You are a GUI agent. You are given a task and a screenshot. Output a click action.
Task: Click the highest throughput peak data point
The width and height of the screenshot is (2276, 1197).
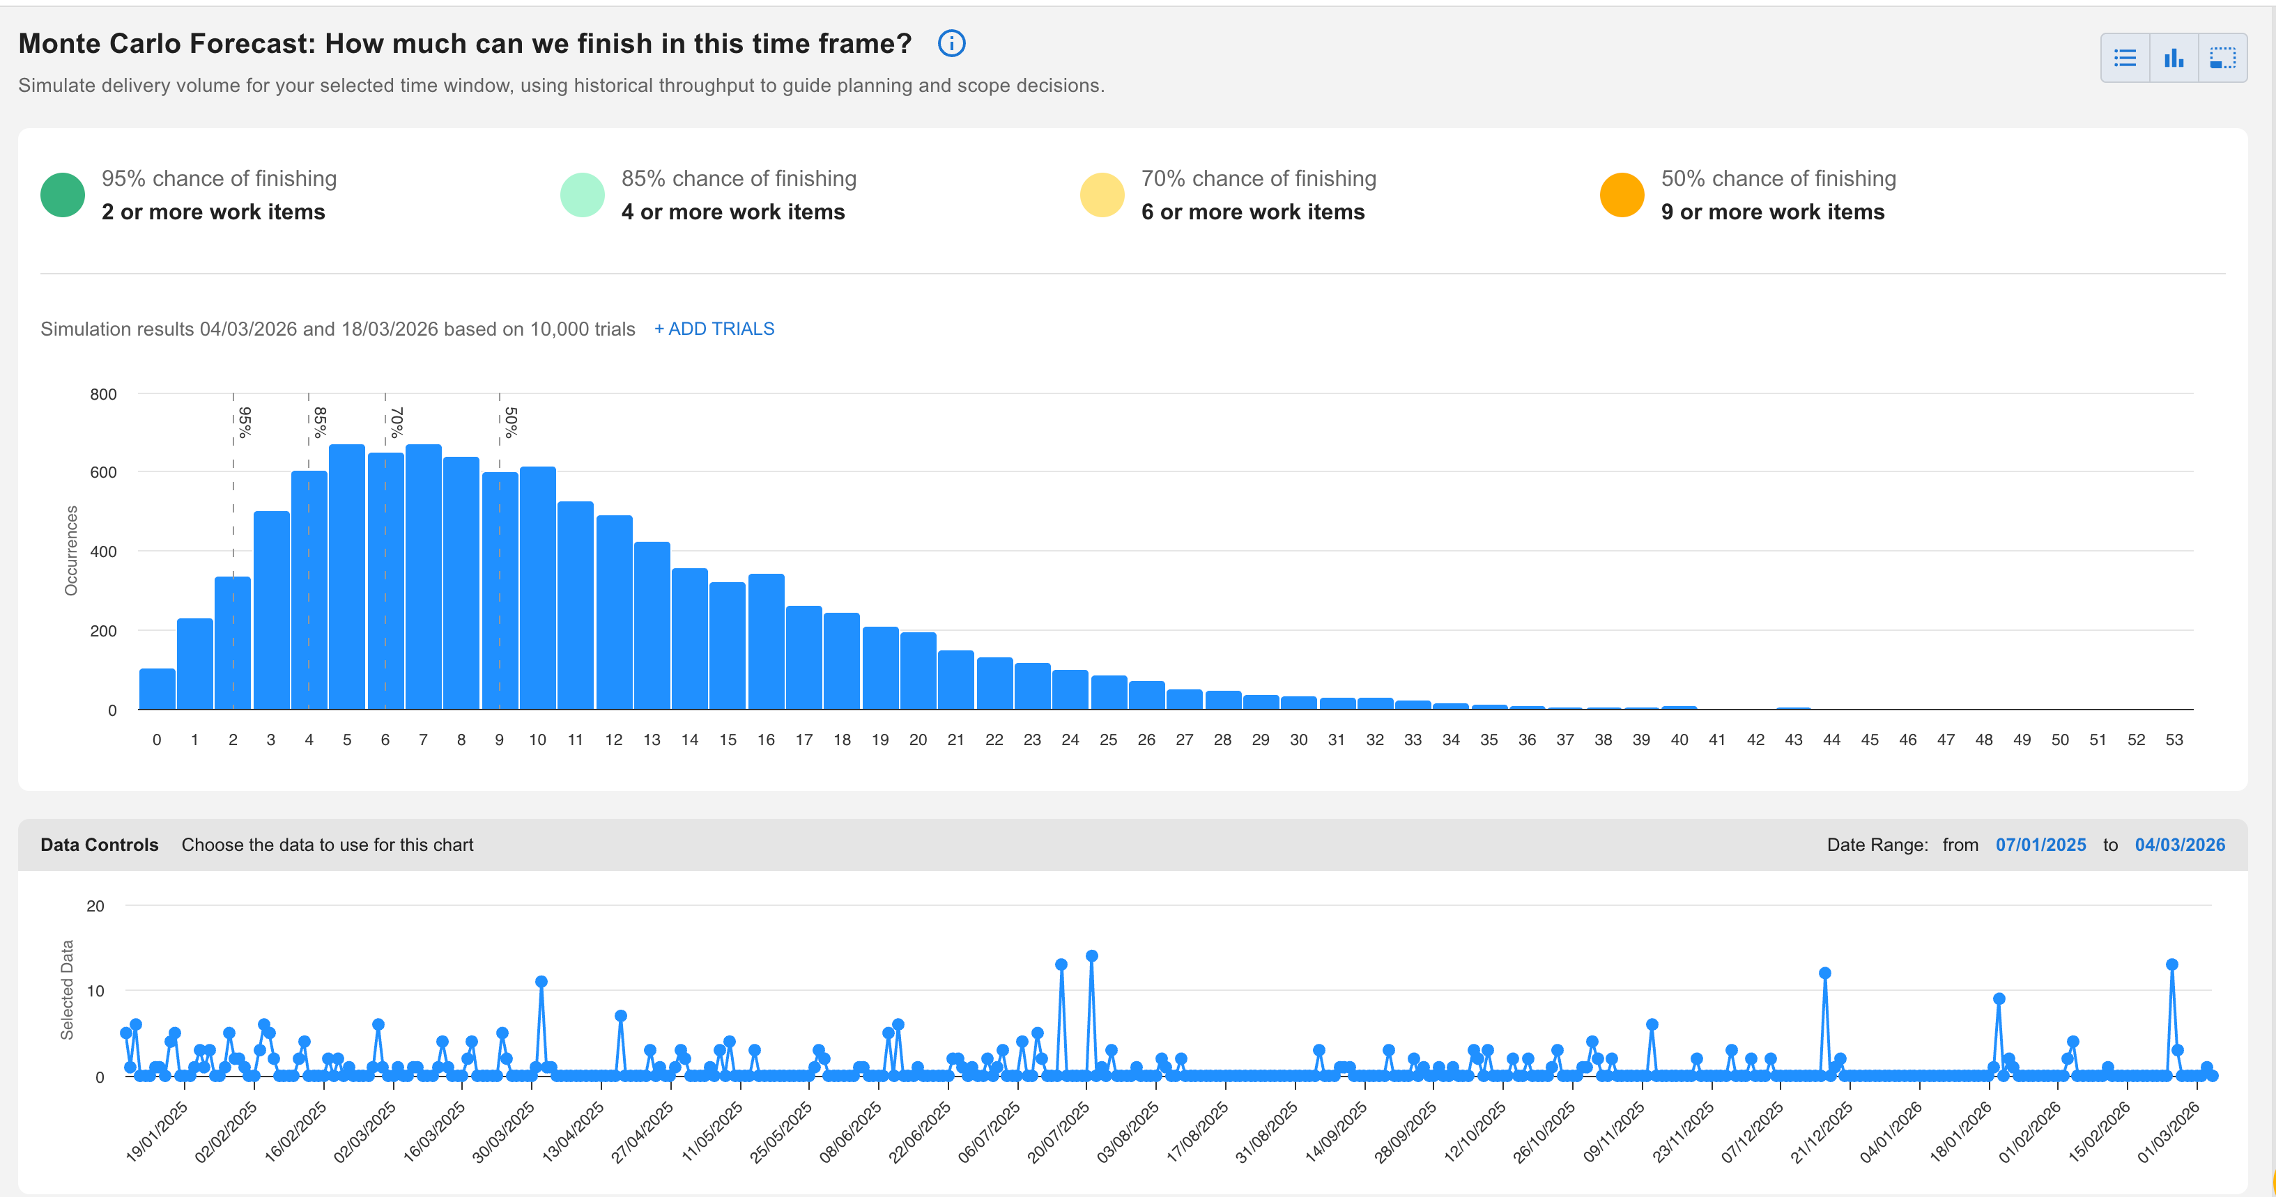tap(1091, 956)
